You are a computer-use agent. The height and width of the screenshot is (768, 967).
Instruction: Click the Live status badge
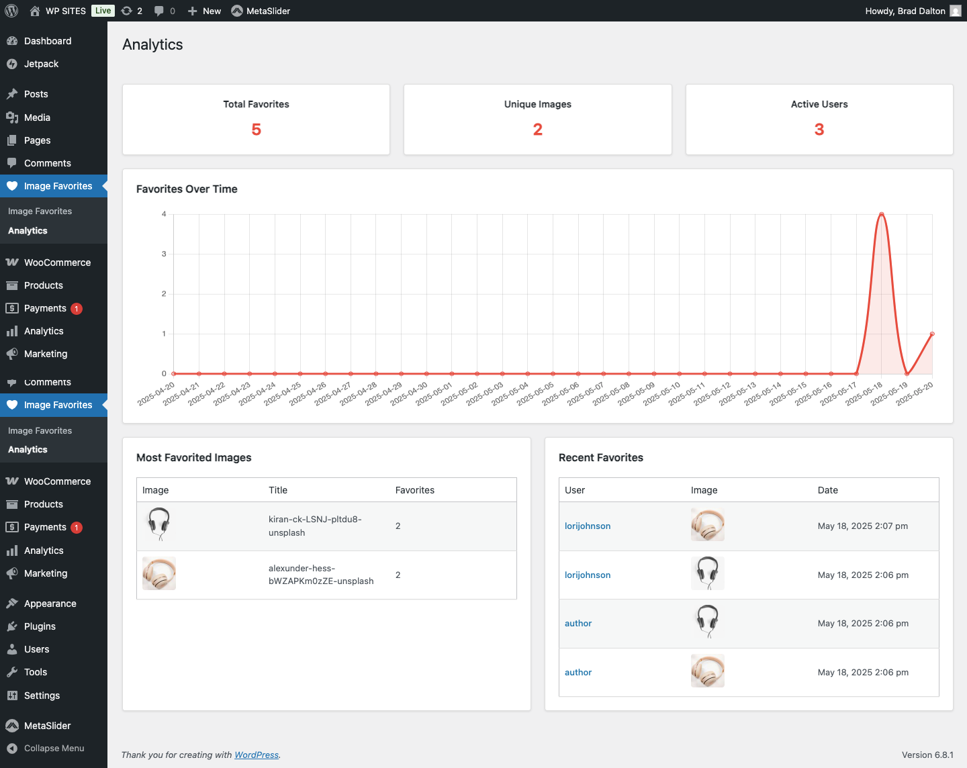click(x=103, y=11)
